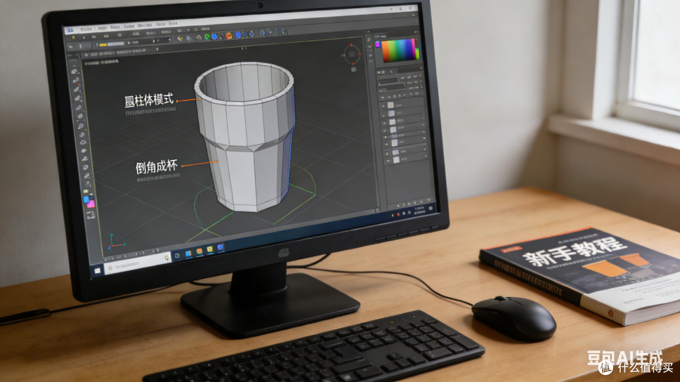Click the blue swatch in the left tool panel
This screenshot has width=680, height=382.
pos(86,199)
